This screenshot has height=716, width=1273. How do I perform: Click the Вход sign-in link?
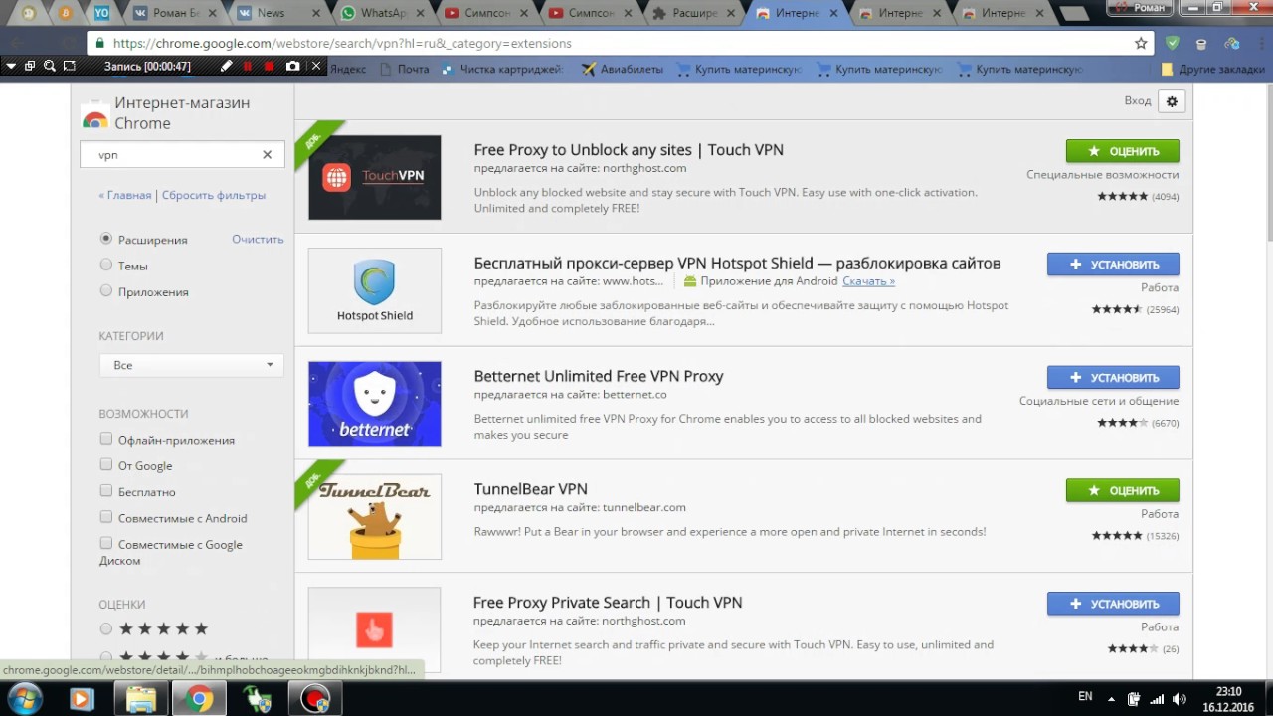pyautogui.click(x=1137, y=100)
